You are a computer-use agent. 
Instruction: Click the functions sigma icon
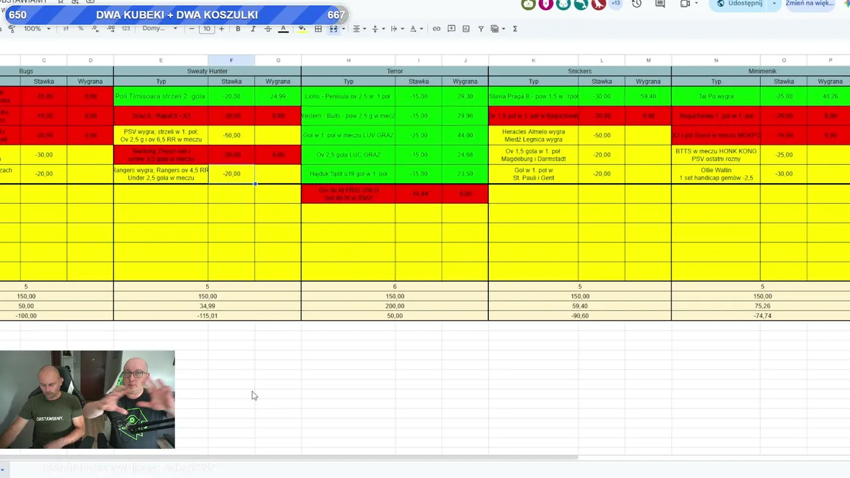click(515, 29)
